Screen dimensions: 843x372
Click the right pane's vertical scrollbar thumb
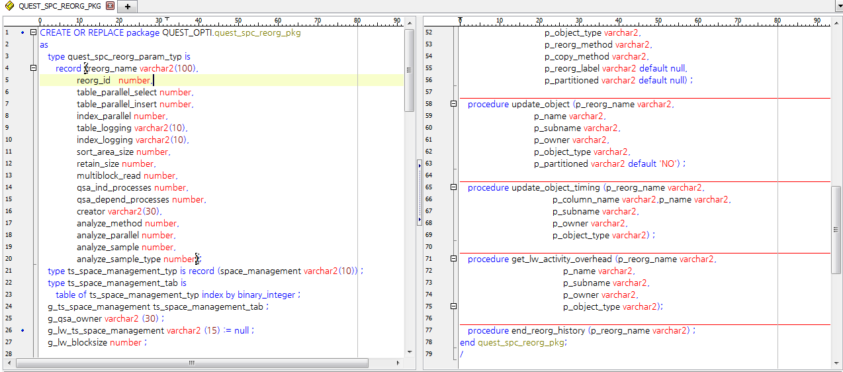(836, 230)
